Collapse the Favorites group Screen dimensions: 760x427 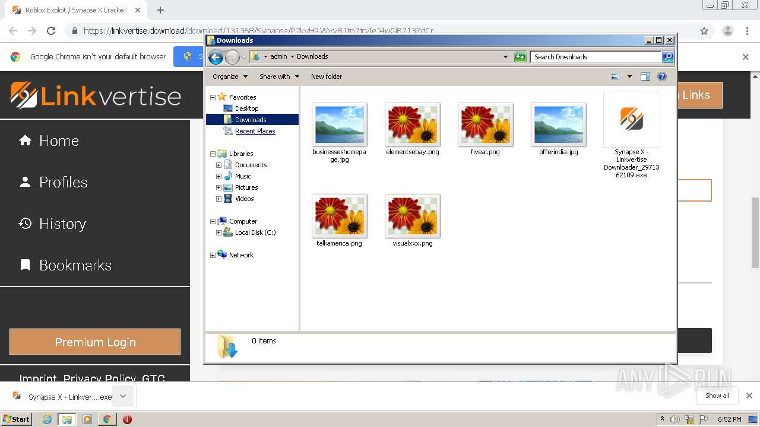pyautogui.click(x=213, y=97)
